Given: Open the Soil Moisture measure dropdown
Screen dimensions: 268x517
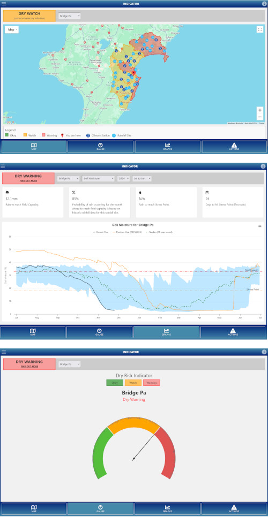Looking at the screenshot, I should pyautogui.click(x=98, y=178).
